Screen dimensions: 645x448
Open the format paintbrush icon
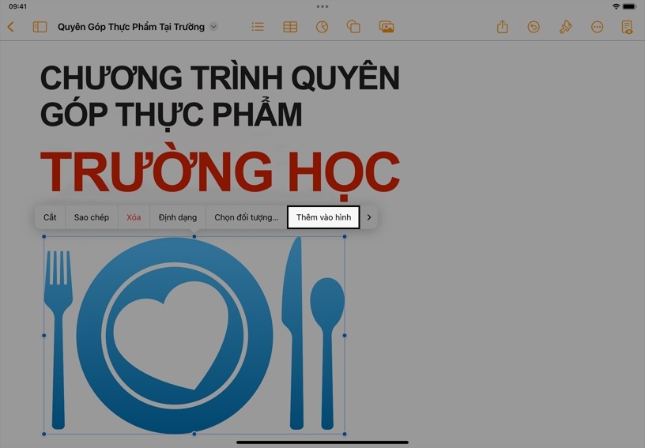[x=565, y=27]
